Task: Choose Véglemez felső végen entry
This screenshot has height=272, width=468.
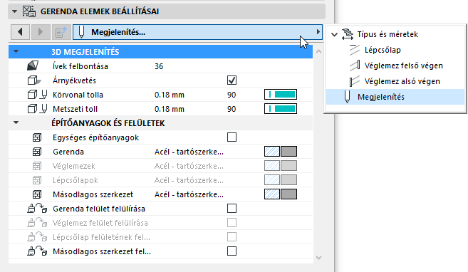Action: (403, 66)
